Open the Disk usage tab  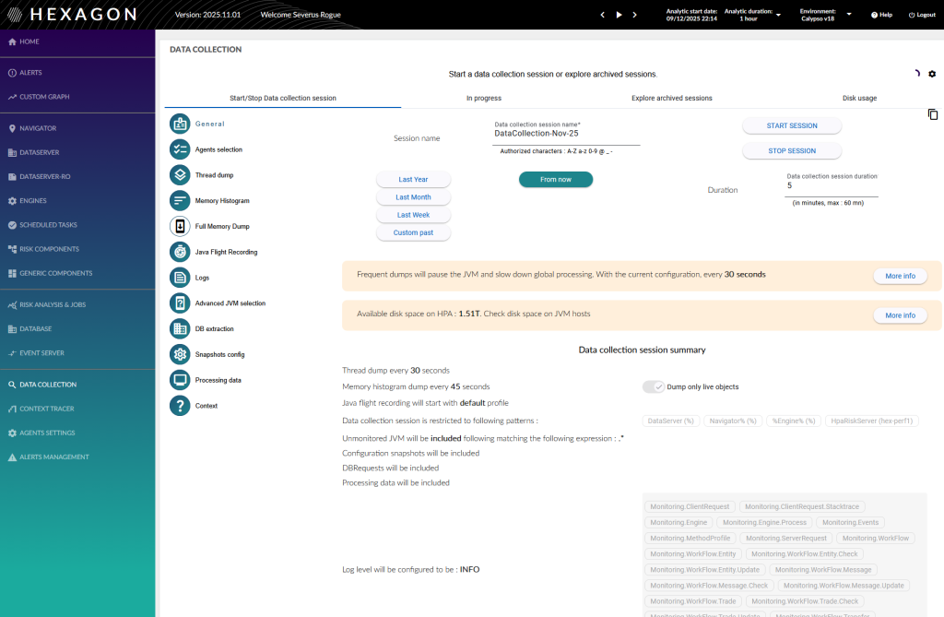pos(859,98)
